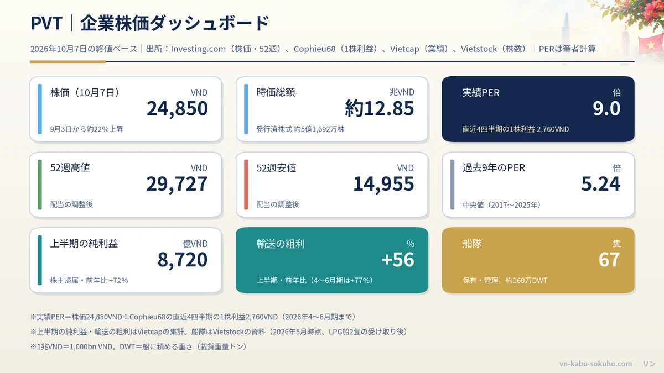
Task: Click the gross profit value +56
Action: pyautogui.click(x=398, y=260)
